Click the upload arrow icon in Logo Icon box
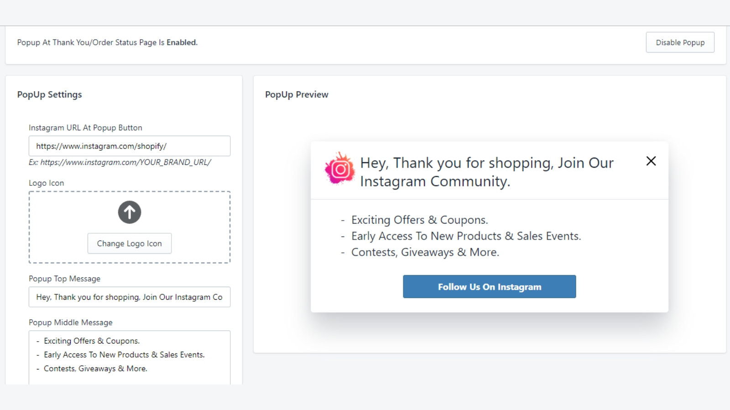This screenshot has height=410, width=730. point(130,212)
